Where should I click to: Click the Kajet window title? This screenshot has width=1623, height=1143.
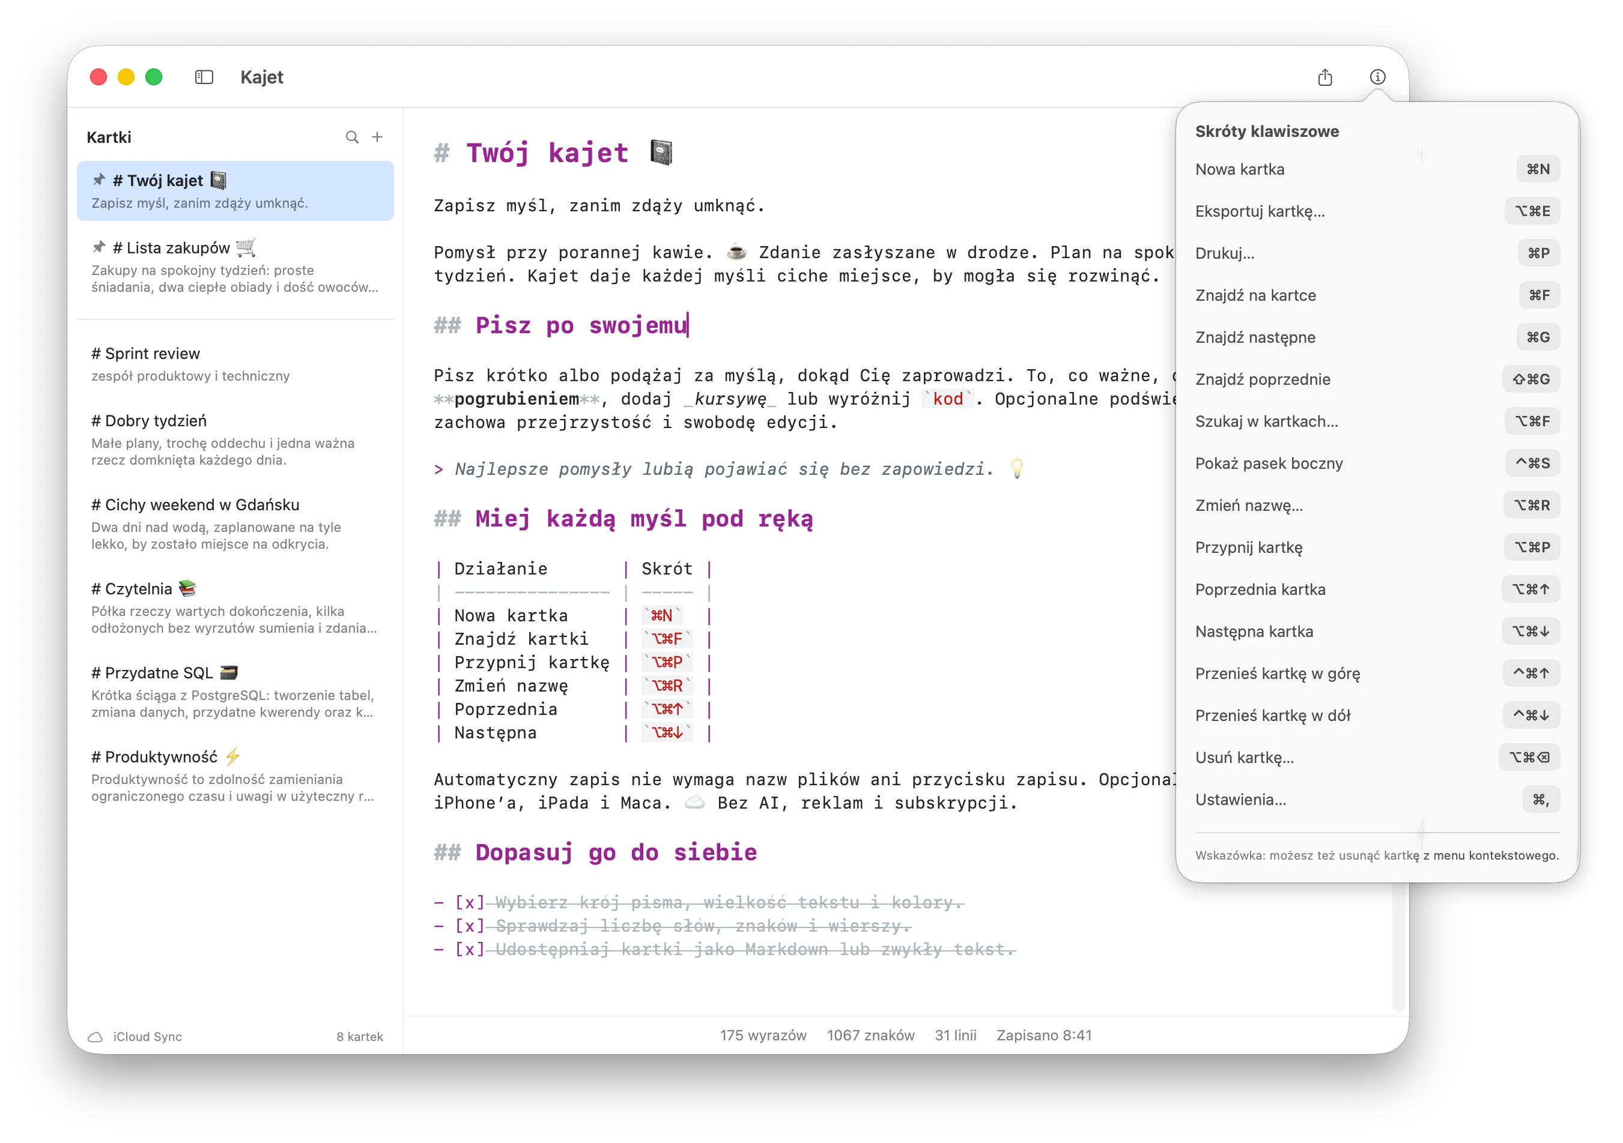click(x=261, y=77)
